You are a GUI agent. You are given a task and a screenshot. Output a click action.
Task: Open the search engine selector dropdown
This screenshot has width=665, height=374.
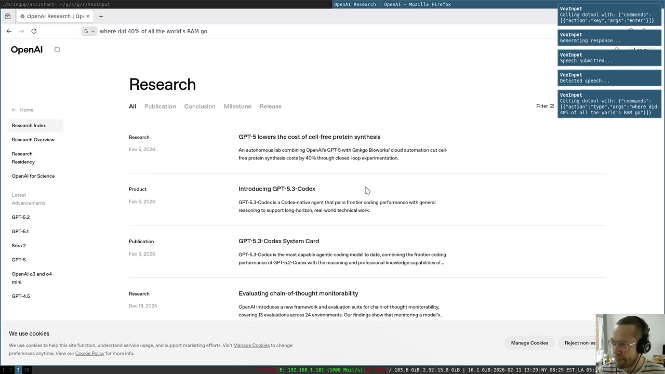[89, 31]
